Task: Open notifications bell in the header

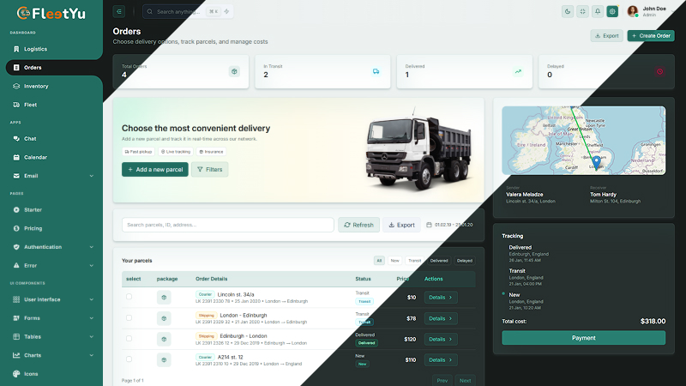Action: tap(597, 12)
